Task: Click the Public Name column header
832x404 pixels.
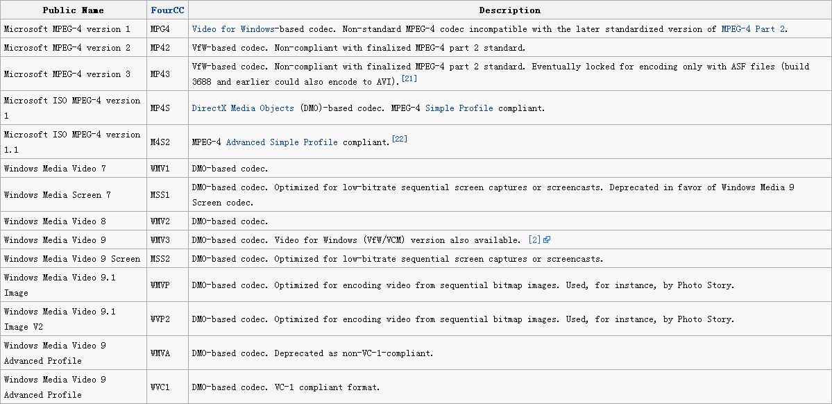Action: click(x=74, y=10)
